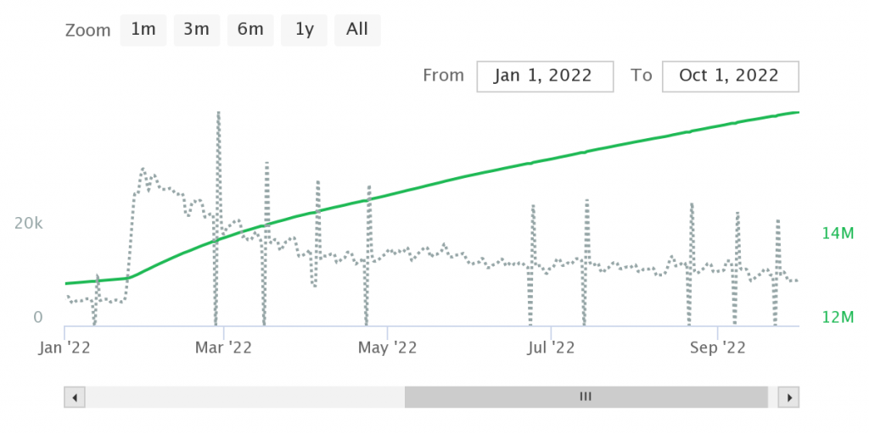The height and width of the screenshot is (434, 869).
Task: Click the May '22 axis label
Action: pyautogui.click(x=388, y=348)
